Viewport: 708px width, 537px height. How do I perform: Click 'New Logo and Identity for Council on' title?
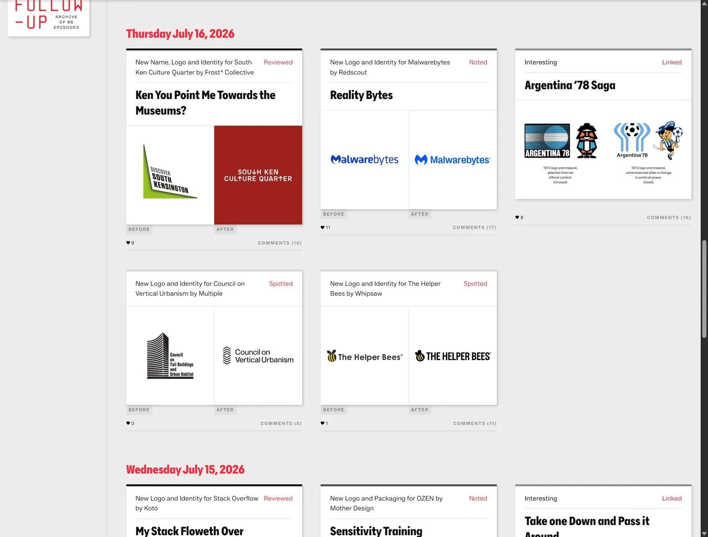pos(190,289)
